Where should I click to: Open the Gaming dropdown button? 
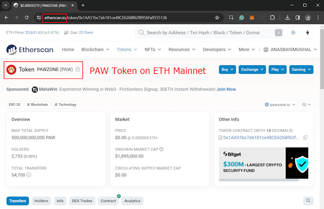tap(301, 70)
